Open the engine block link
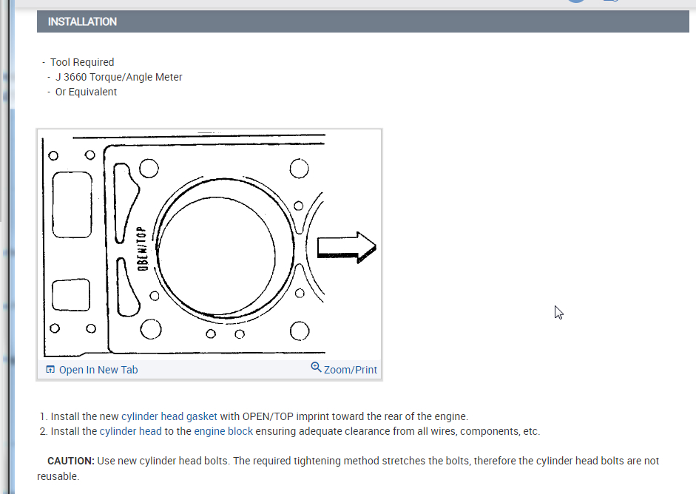 [223, 431]
